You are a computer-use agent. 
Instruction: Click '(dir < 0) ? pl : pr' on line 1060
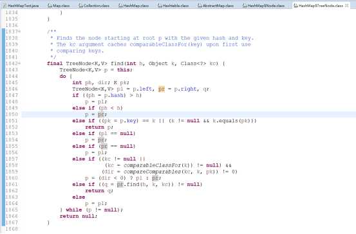(128, 178)
